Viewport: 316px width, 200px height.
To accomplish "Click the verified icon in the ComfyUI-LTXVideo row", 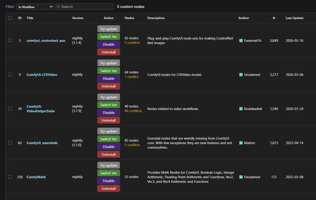I will click(241, 75).
